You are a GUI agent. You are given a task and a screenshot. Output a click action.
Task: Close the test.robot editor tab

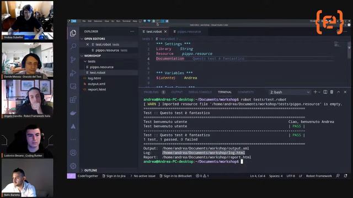[x=165, y=32]
